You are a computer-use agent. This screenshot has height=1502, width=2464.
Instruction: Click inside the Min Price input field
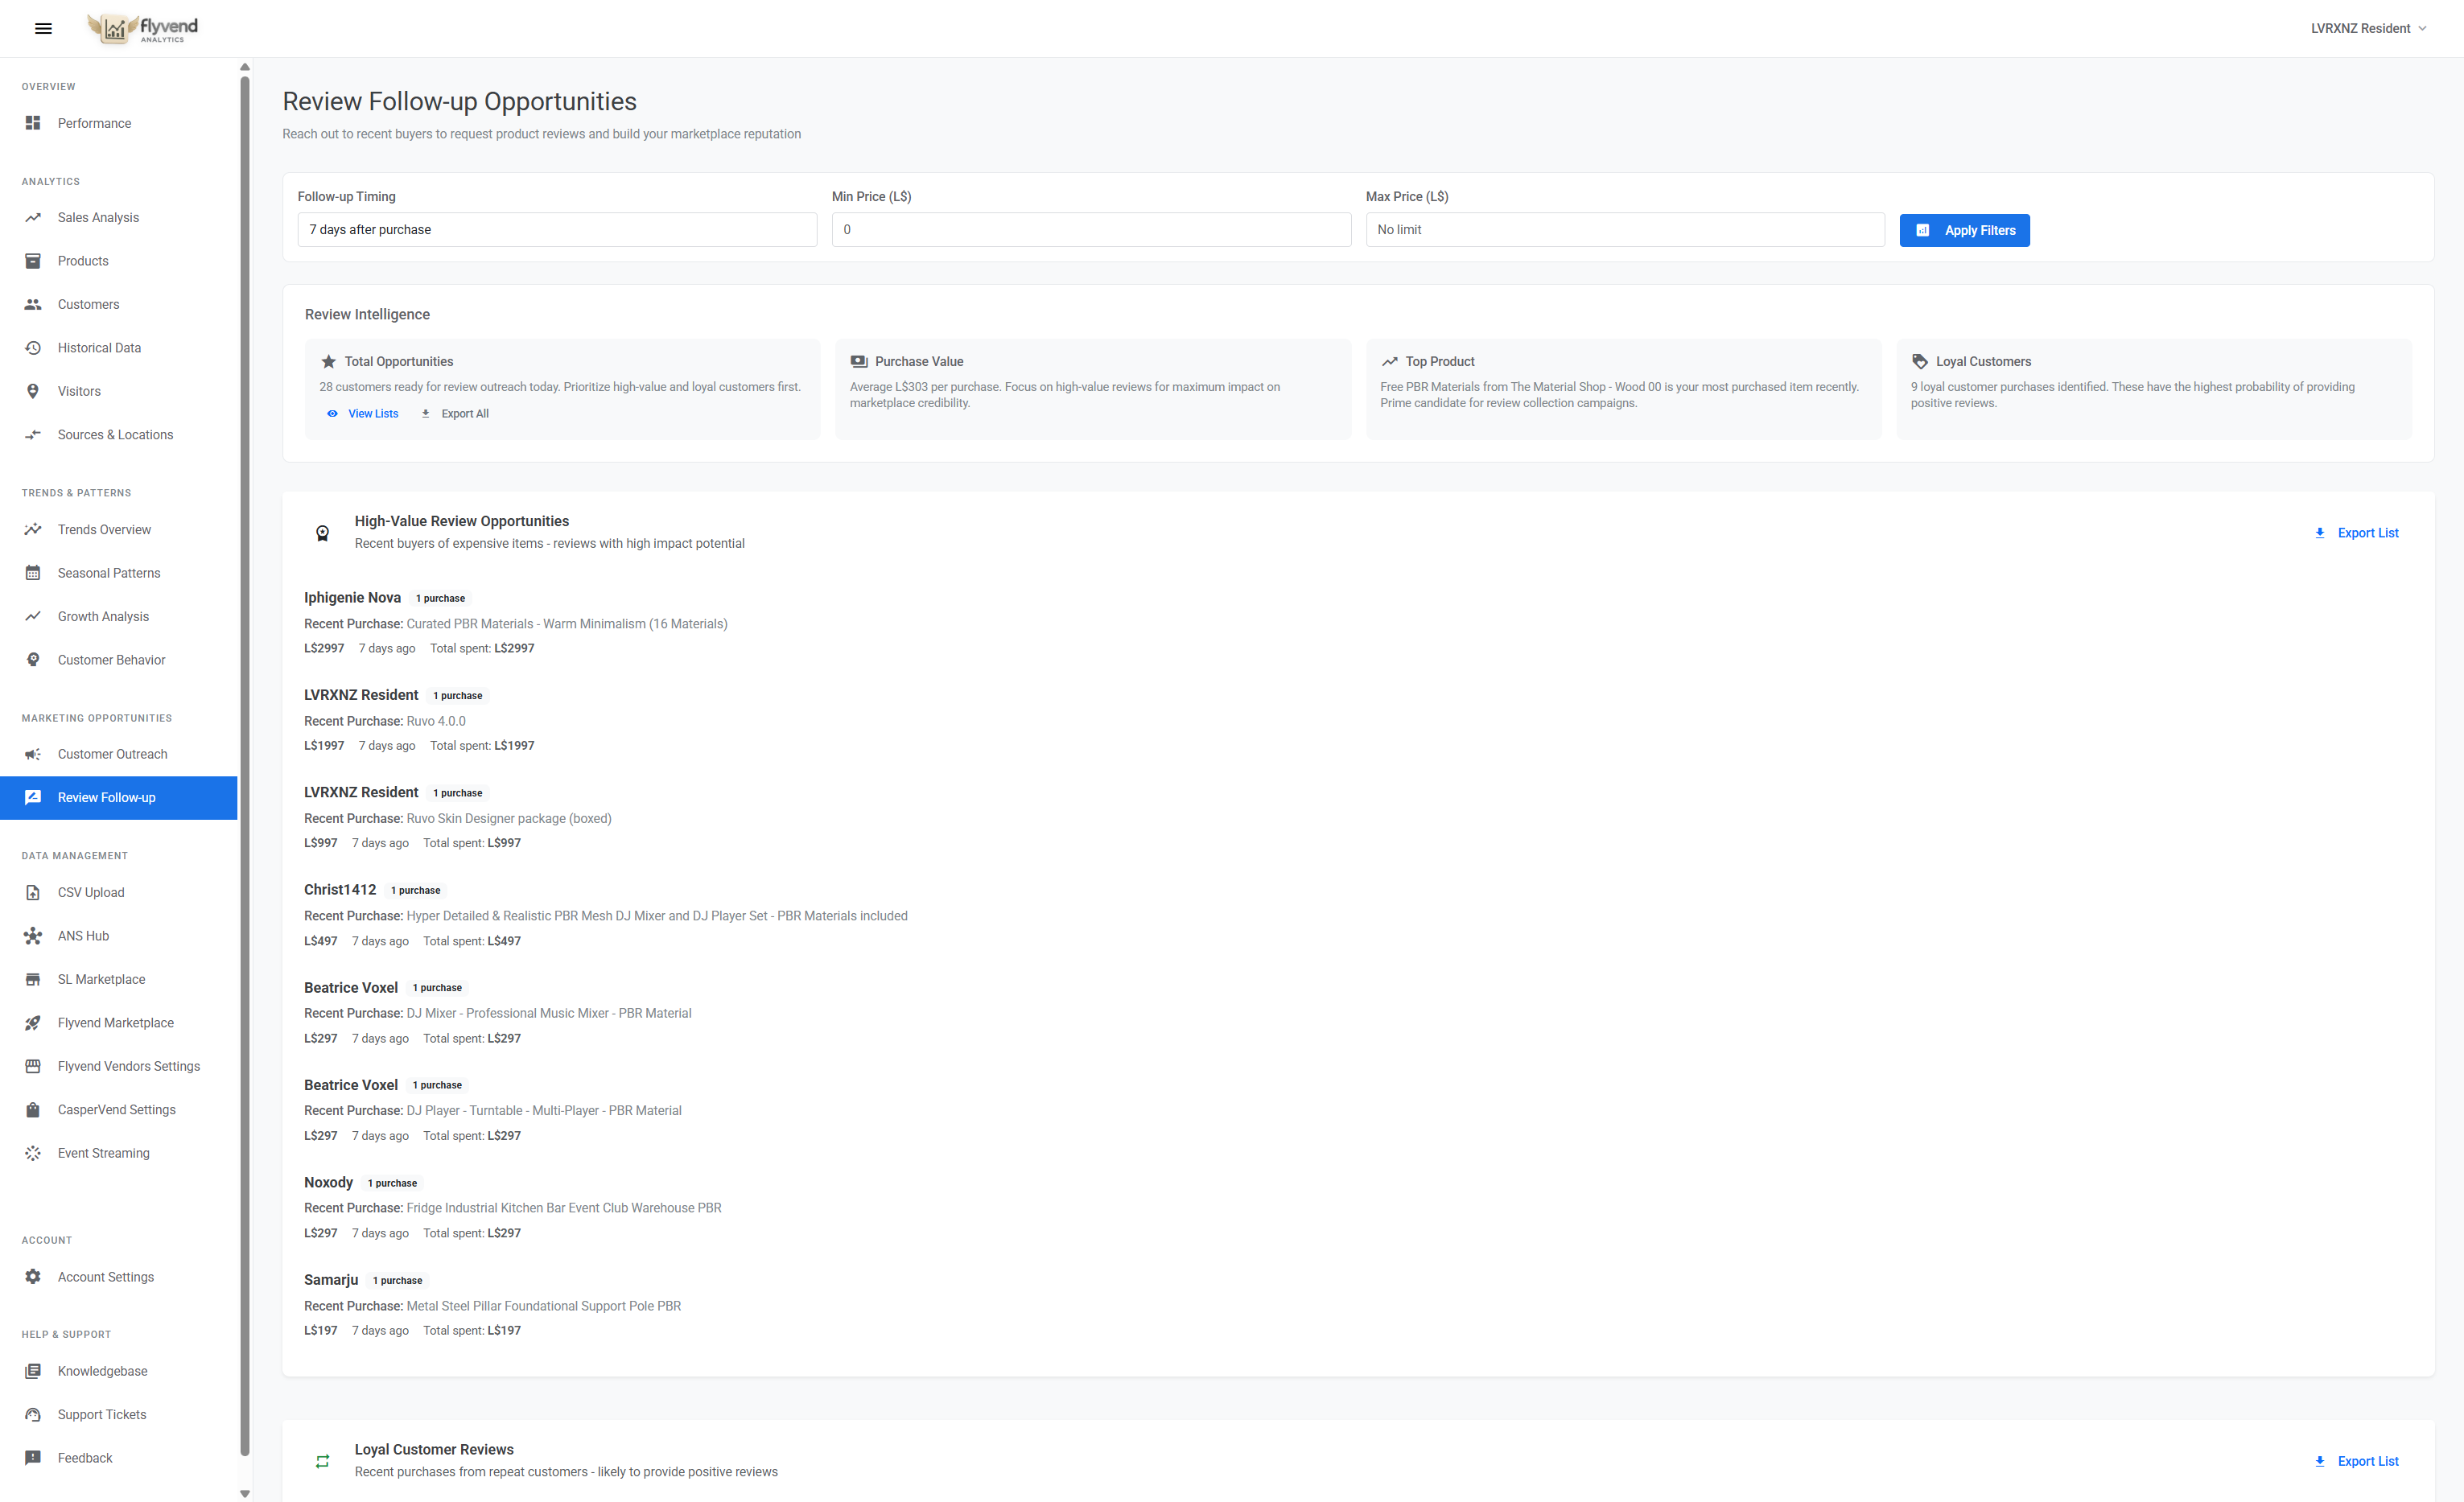tap(1091, 229)
